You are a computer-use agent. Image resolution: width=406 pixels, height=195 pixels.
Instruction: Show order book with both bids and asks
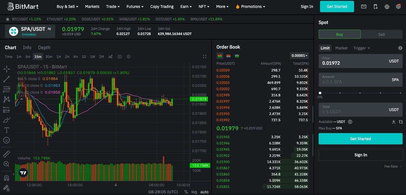click(x=220, y=56)
